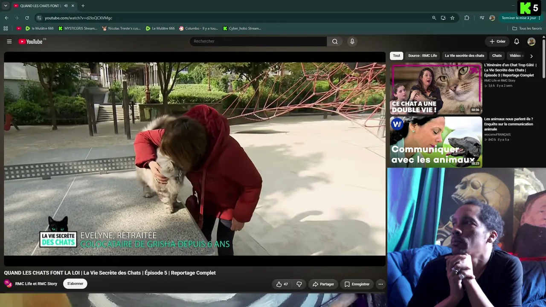546x307 pixels.
Task: Open the apps grid in bookmarks bar
Action: [6, 29]
